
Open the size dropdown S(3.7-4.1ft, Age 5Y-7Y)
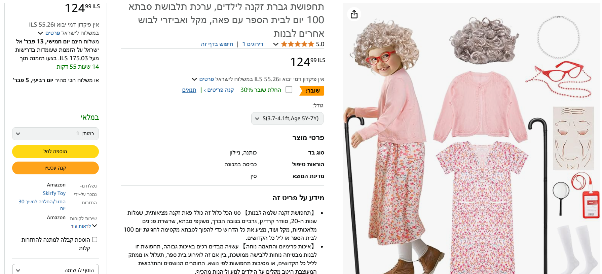tap(287, 118)
